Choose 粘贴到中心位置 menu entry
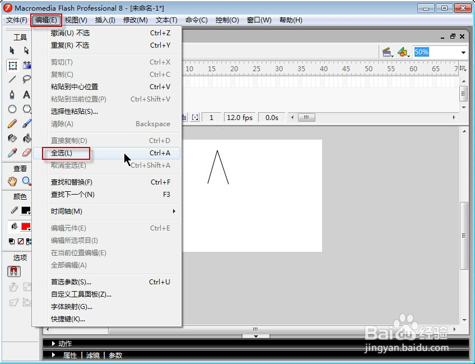The image size is (475, 364). click(106, 87)
